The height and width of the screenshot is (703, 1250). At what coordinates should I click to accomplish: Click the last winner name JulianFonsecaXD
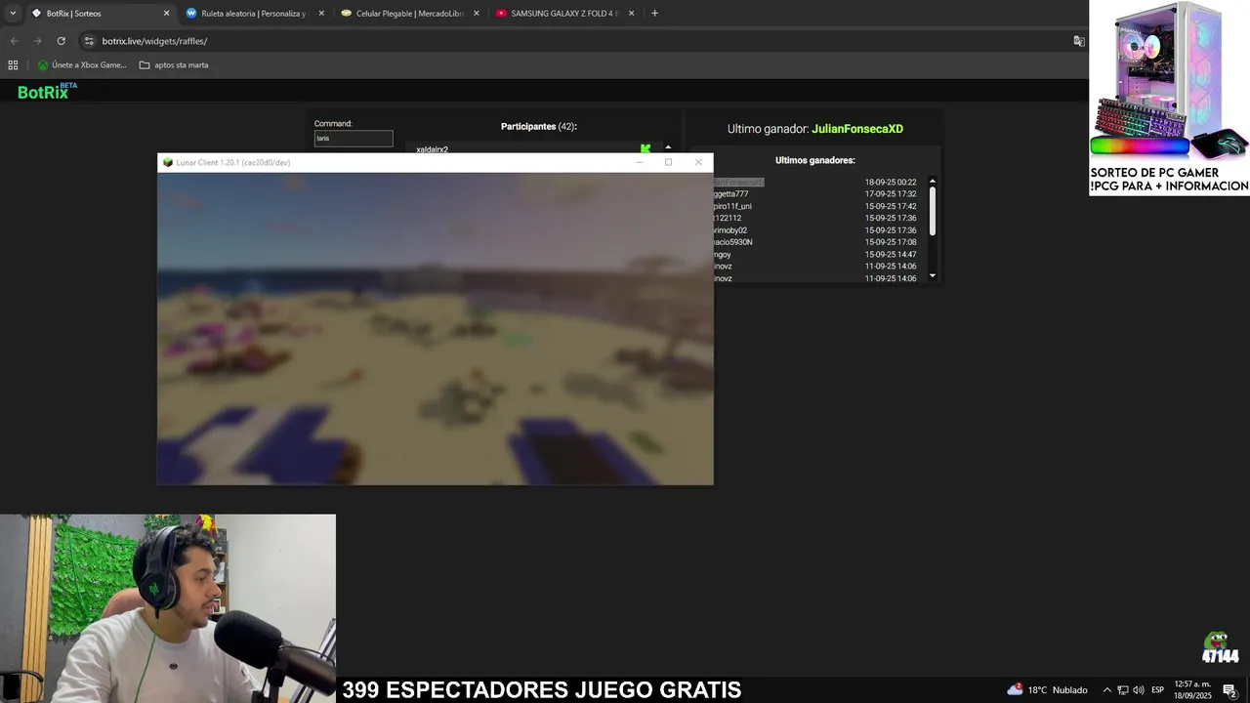click(857, 129)
